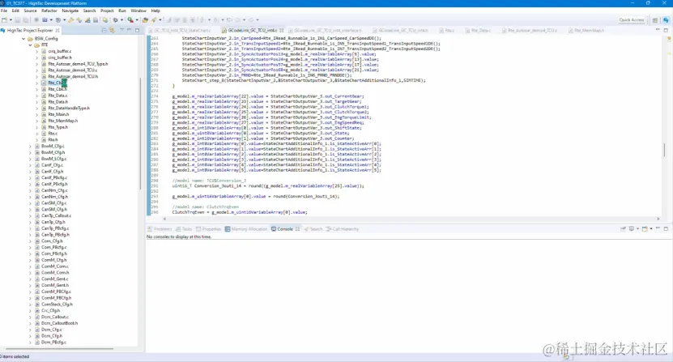Click the settings gear toolbar icon
Viewport: 673px width, 362px height.
pyautogui.click(x=116, y=19)
